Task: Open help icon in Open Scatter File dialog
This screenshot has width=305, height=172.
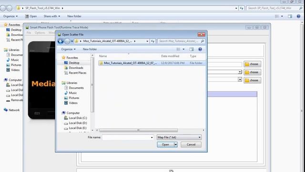Action: click(x=200, y=49)
